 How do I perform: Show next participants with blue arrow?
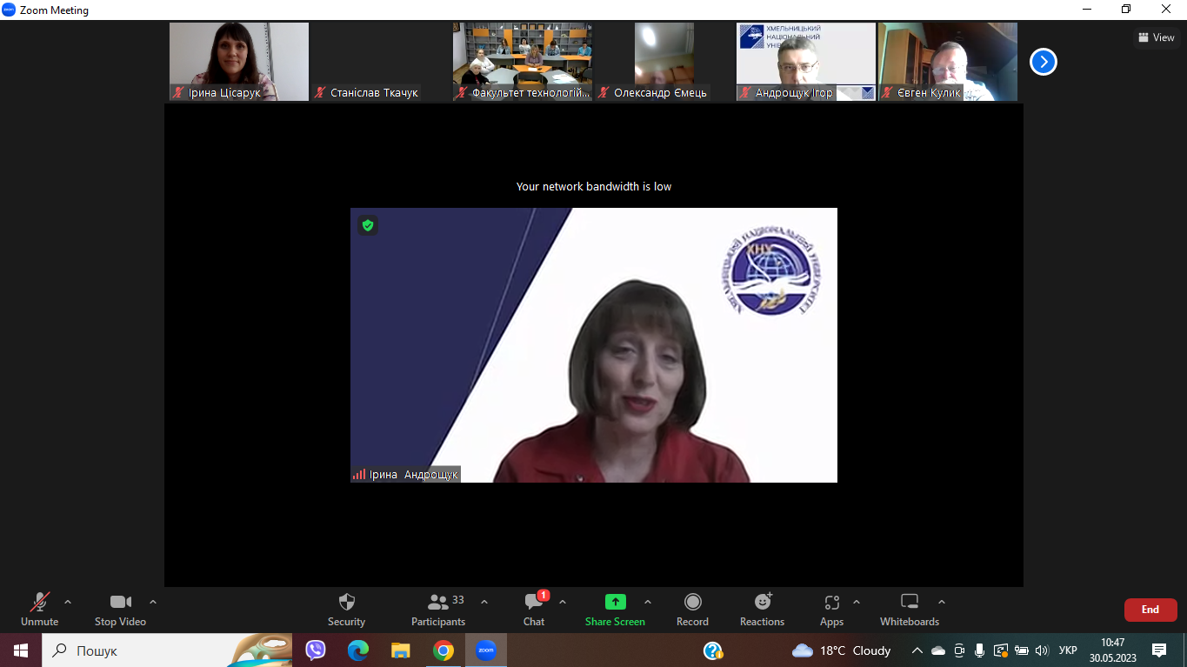click(x=1043, y=62)
